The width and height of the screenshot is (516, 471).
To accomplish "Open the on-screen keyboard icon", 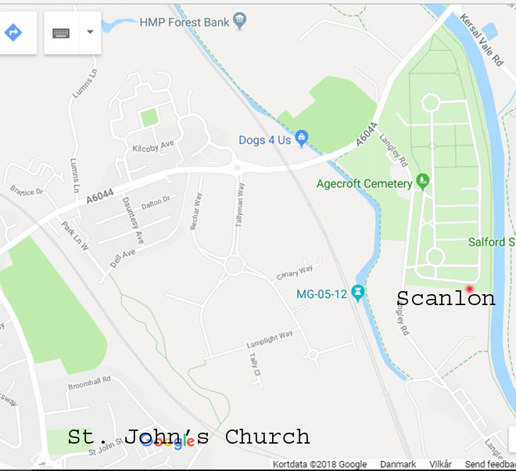I will click(61, 33).
